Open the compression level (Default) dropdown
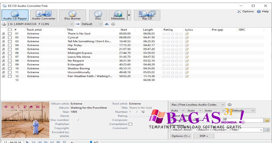The height and width of the screenshot is (143, 272). coord(241,111)
